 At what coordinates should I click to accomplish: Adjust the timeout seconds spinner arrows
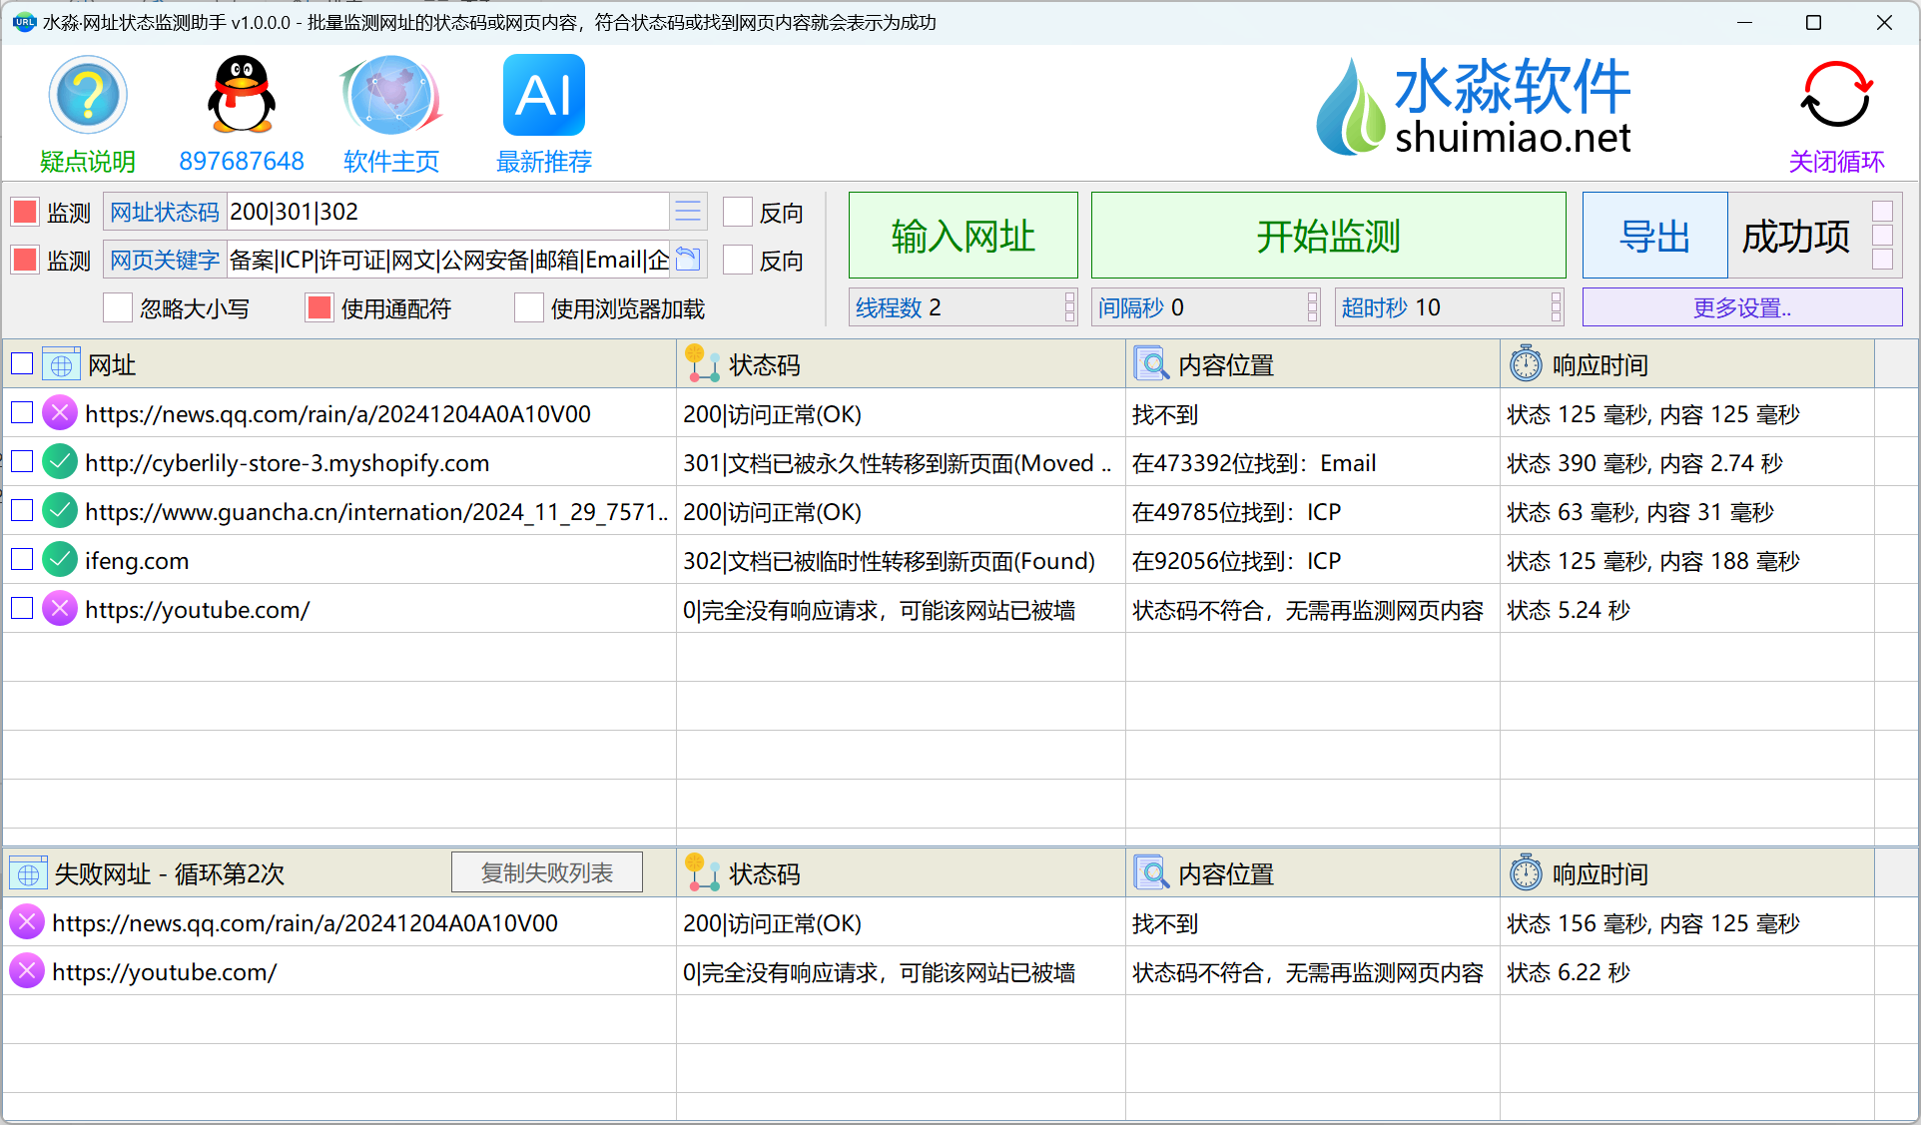tap(1556, 307)
